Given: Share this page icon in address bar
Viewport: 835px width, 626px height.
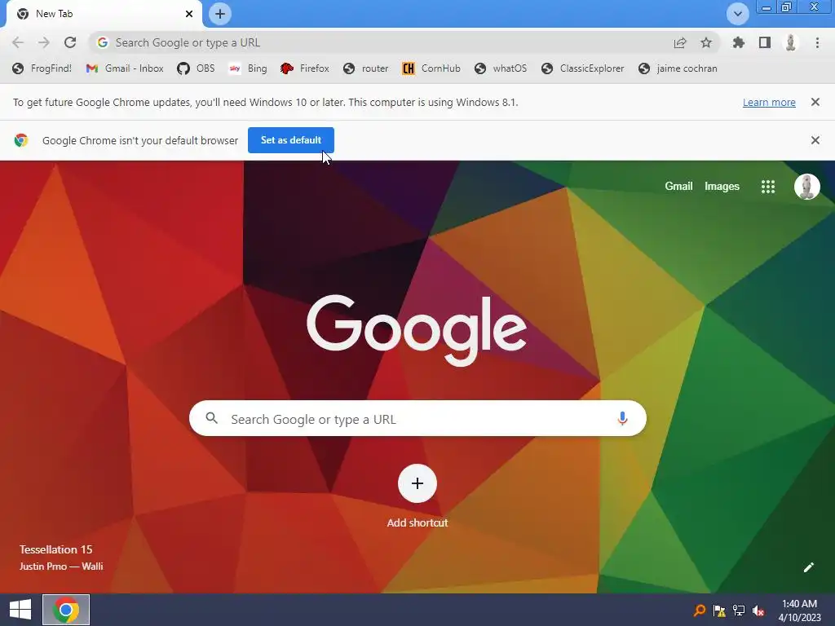Looking at the screenshot, I should 680,42.
